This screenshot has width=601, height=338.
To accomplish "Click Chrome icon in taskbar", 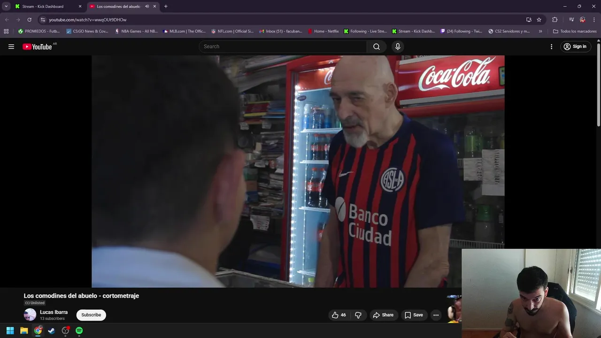I will coord(38,330).
